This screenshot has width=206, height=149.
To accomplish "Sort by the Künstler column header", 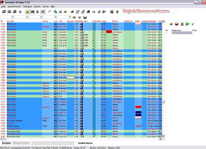I will pos(10,21).
